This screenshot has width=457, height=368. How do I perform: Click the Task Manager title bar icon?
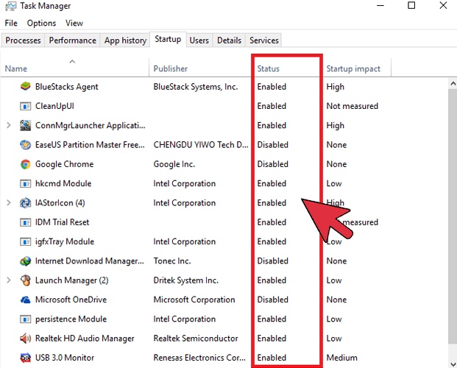point(11,6)
